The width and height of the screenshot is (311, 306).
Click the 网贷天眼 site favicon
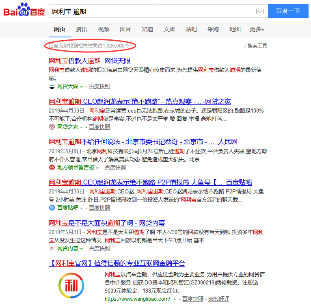52,87
